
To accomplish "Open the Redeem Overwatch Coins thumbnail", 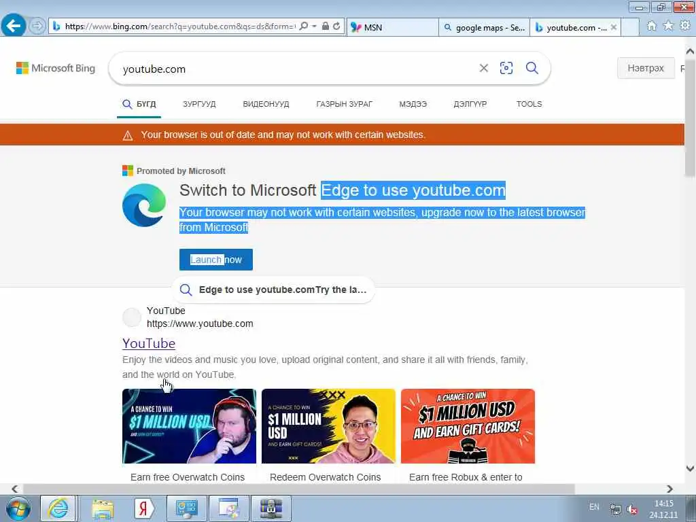I will [x=328, y=426].
